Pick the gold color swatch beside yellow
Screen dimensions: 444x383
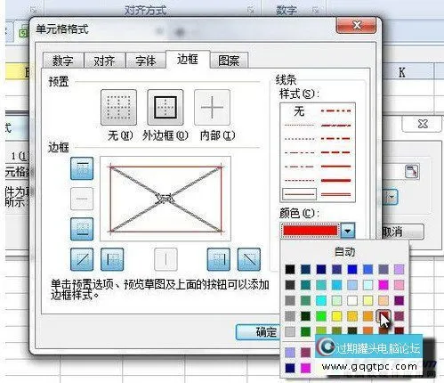tap(352, 316)
